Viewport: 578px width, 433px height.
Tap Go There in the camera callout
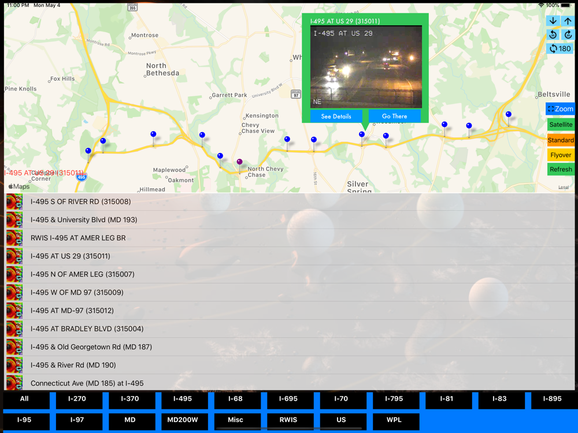click(394, 117)
